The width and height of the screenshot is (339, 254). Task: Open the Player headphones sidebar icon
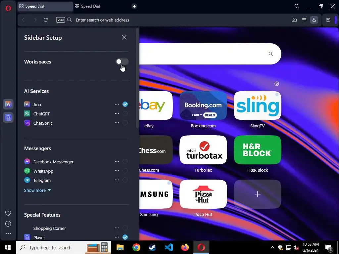[x=8, y=117]
